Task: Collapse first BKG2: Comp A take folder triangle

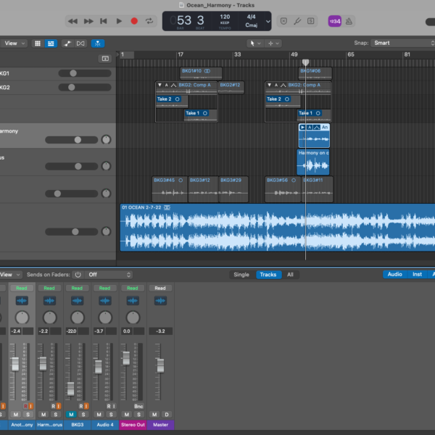Action: click(x=159, y=85)
